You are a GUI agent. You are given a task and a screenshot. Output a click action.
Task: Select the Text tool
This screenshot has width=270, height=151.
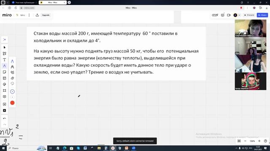(5, 60)
